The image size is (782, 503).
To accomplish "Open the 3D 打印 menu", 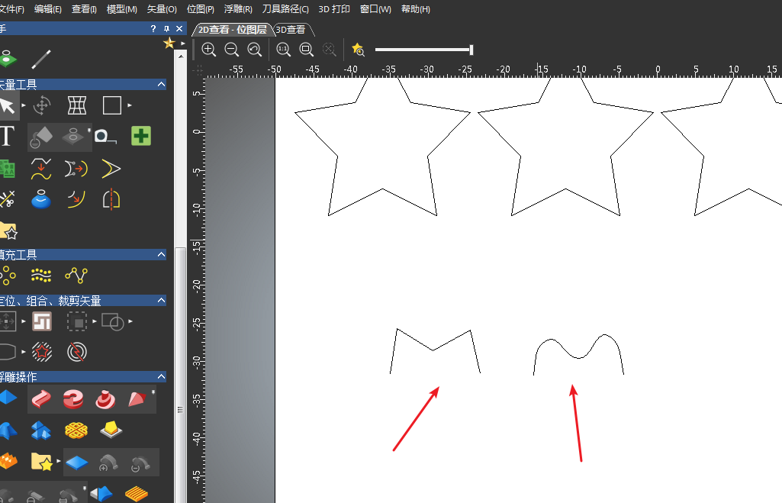I will (334, 9).
